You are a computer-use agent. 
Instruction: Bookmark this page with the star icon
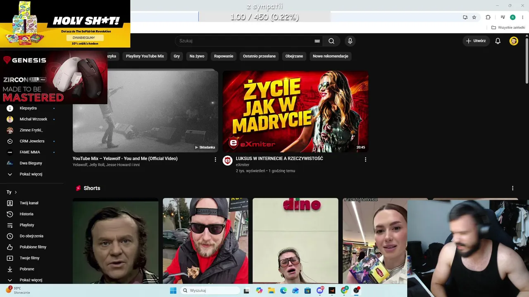click(474, 17)
